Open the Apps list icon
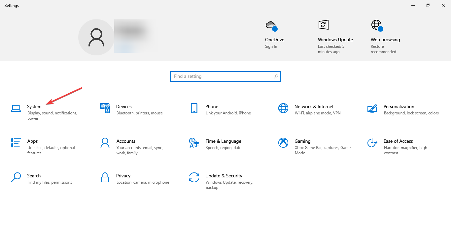The height and width of the screenshot is (240, 451). tap(16, 143)
